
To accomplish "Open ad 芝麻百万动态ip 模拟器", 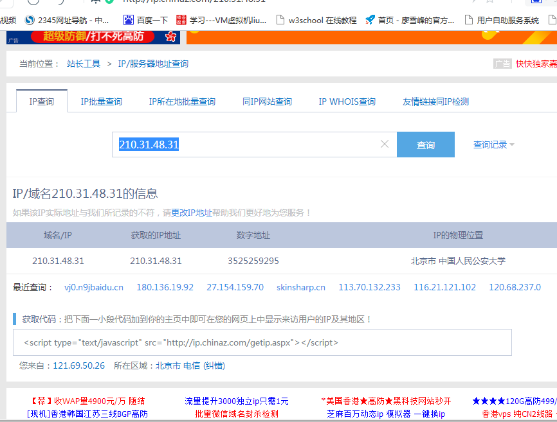I will [386, 414].
